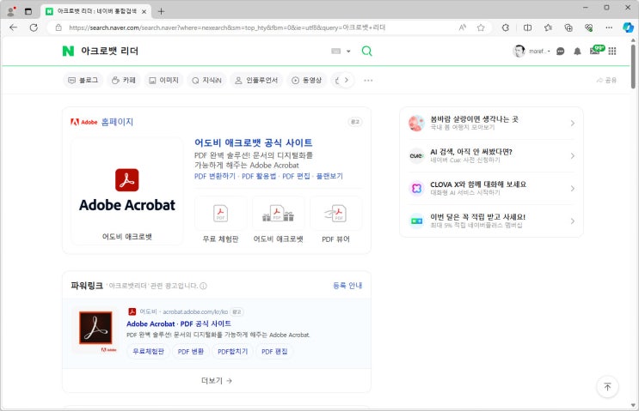
Task: Open Edge settings and more menu
Action: click(x=609, y=27)
